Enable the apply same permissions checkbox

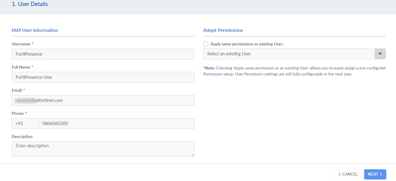point(206,44)
